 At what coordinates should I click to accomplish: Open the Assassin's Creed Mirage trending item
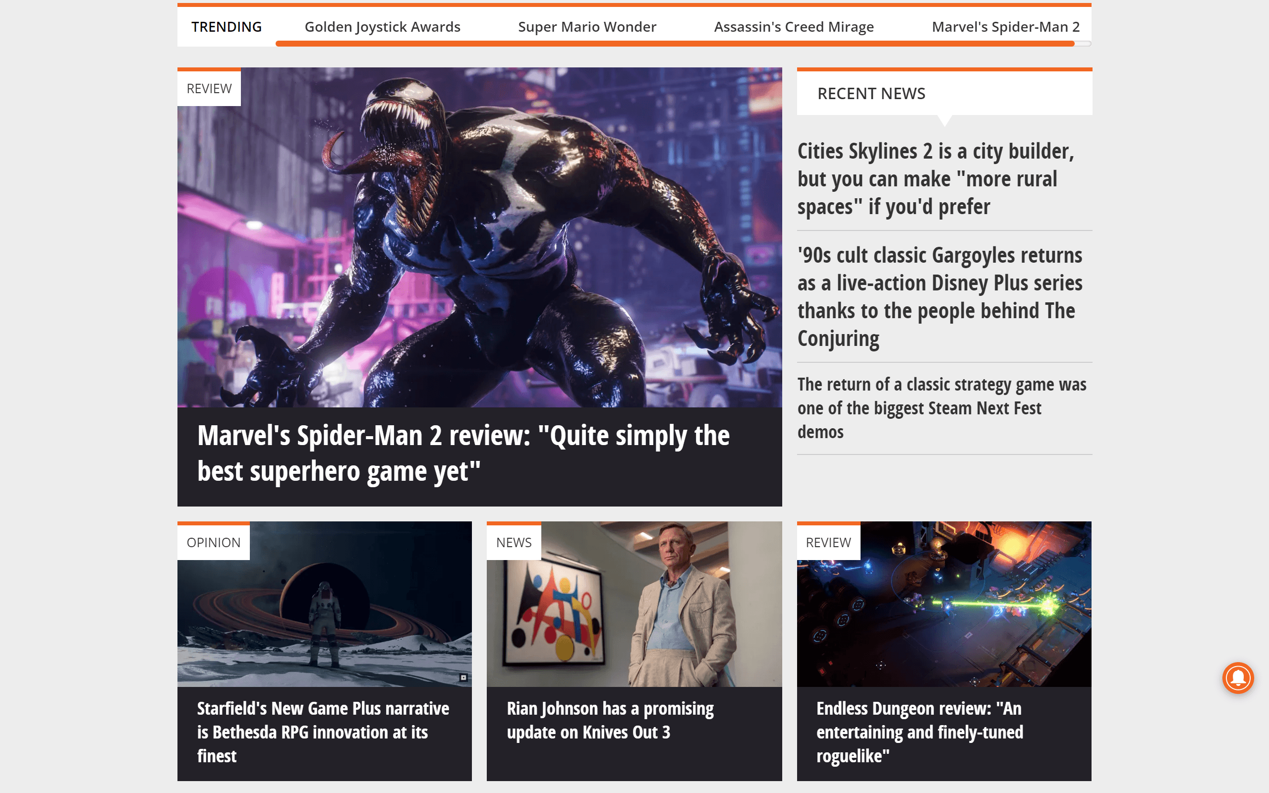click(794, 26)
